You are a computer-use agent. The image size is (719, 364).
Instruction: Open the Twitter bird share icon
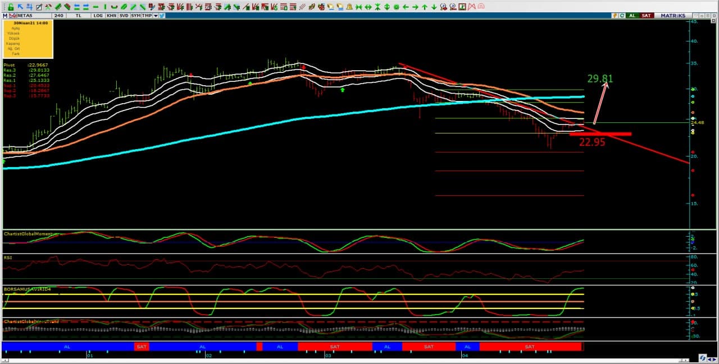tap(161, 16)
